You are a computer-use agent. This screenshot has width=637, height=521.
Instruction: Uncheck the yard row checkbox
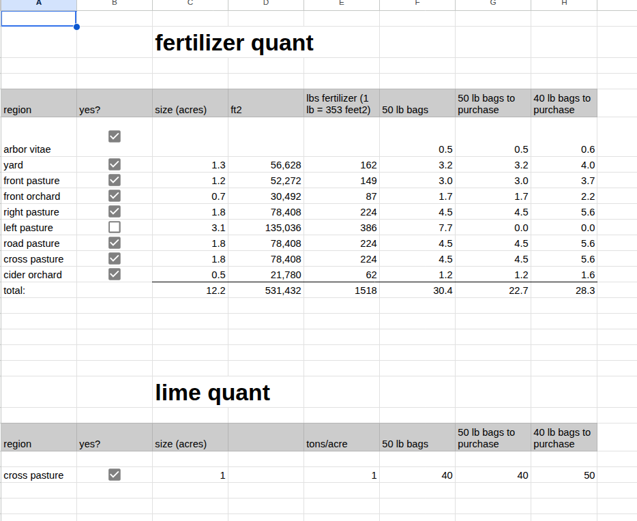point(115,164)
